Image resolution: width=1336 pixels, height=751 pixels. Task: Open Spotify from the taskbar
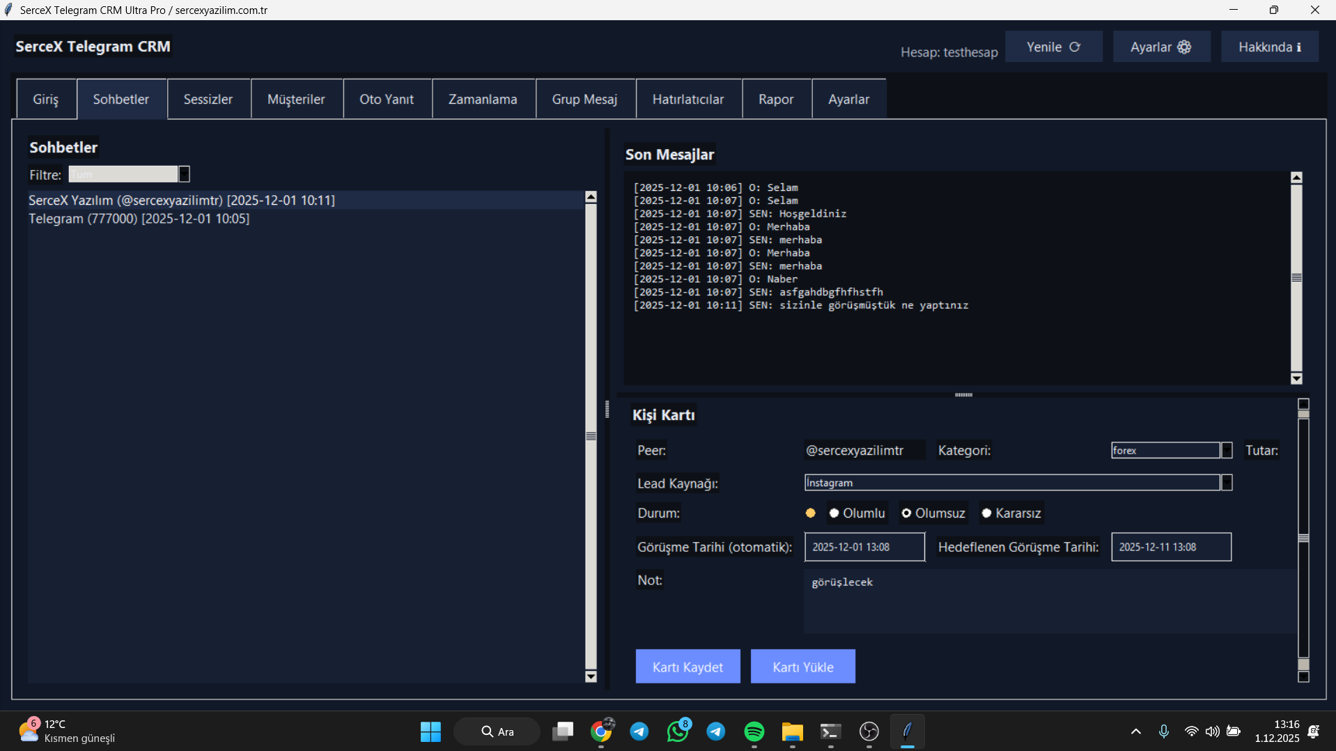(754, 731)
